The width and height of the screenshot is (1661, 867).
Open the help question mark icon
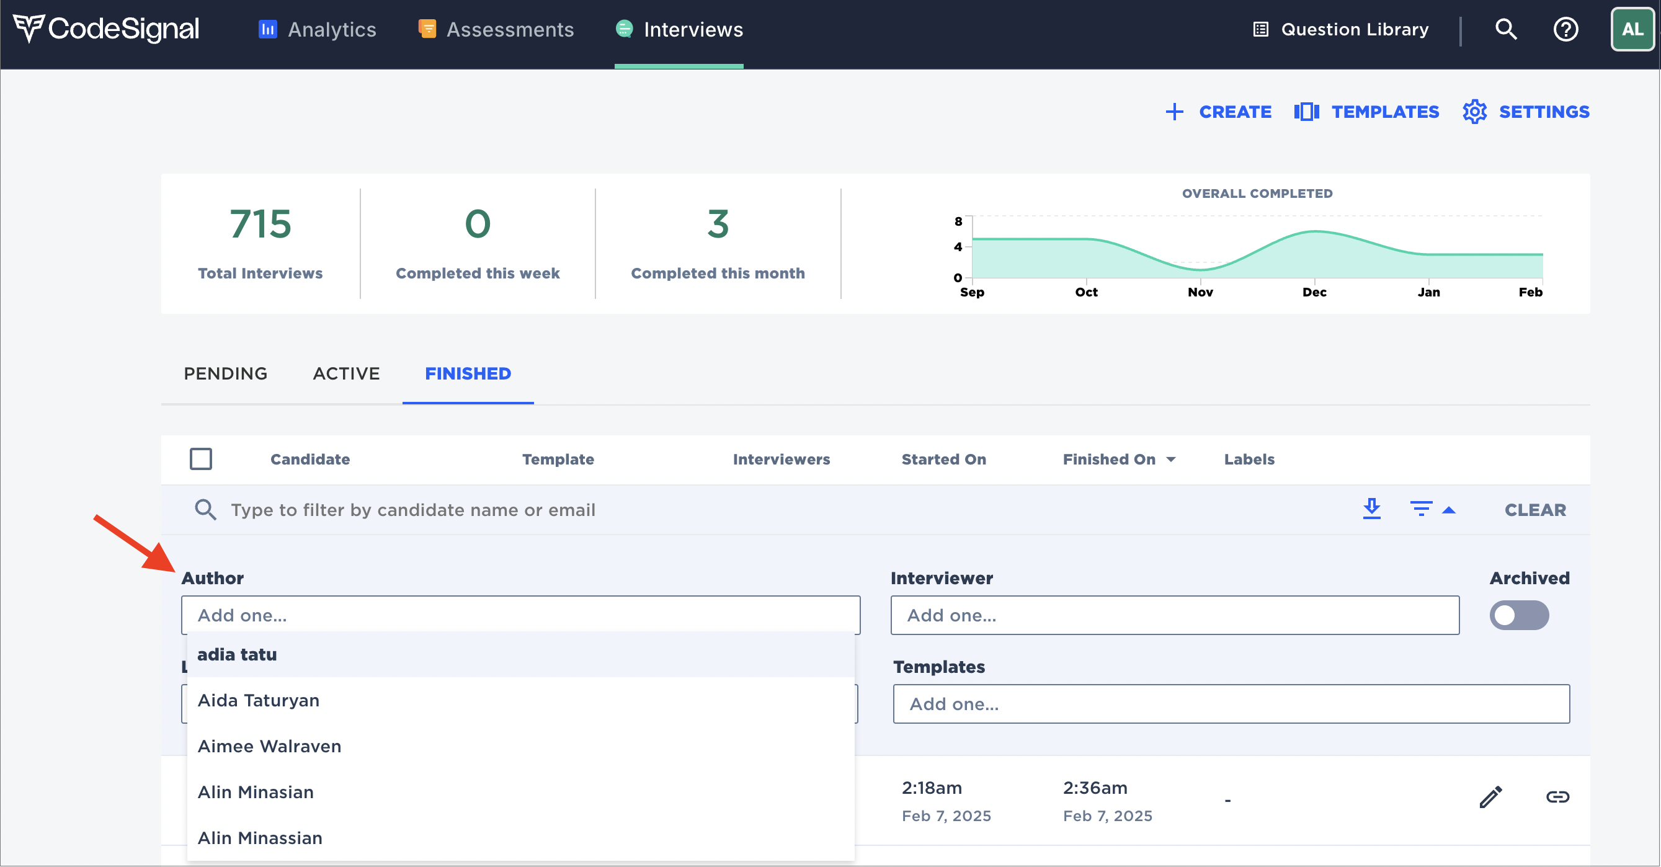coord(1565,29)
